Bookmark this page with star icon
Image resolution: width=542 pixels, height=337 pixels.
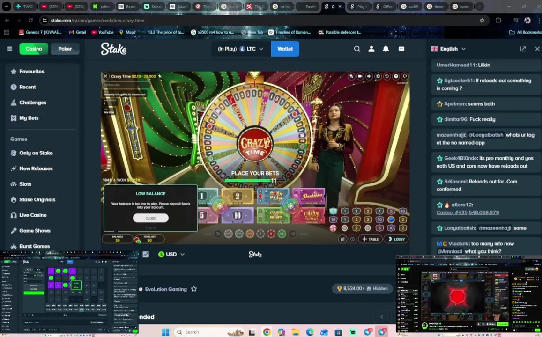click(482, 21)
